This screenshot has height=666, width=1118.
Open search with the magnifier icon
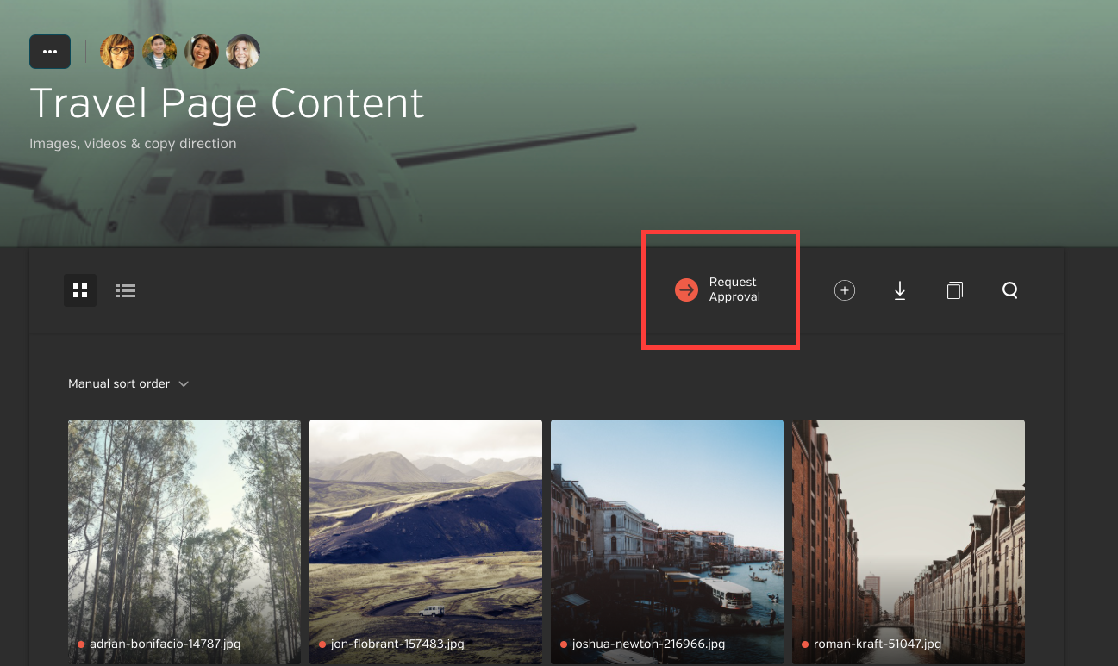point(1010,290)
